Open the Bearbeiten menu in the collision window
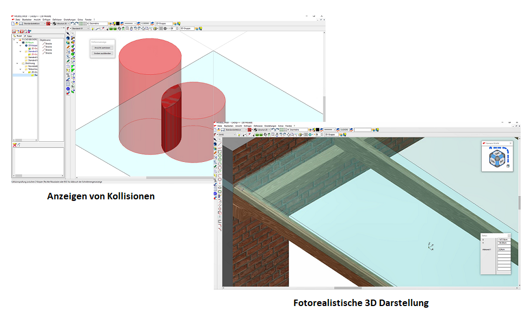525x325 pixels. tap(27, 19)
